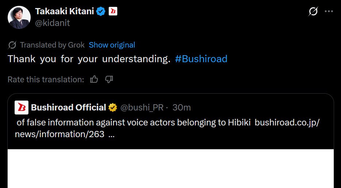Image resolution: width=341 pixels, height=188 pixels.
Task: Open the @bushi_PR handle
Action: (142, 108)
